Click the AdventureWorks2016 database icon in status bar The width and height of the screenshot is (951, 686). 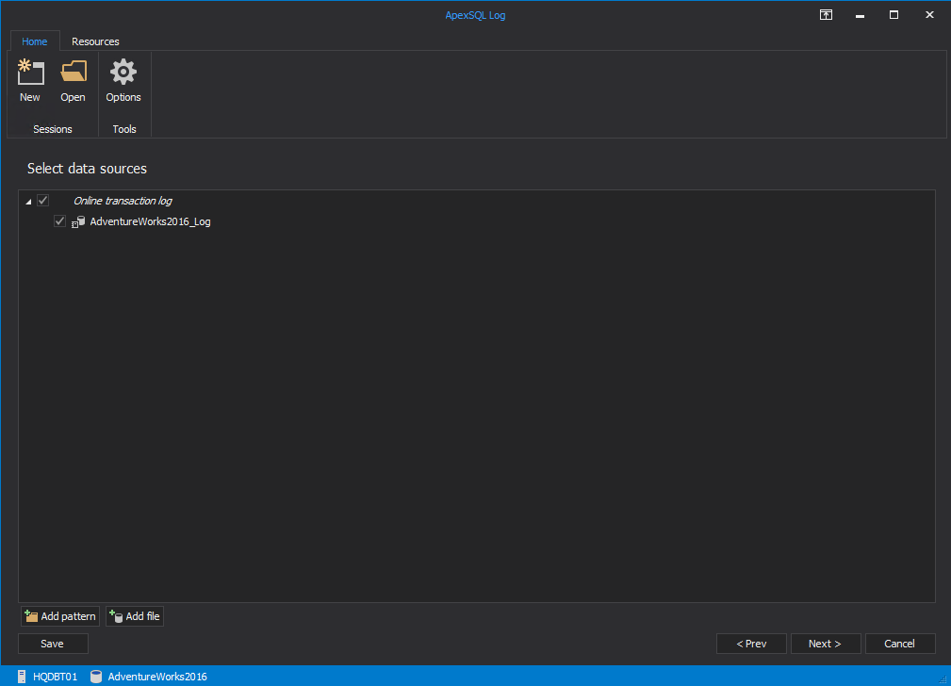tap(96, 677)
